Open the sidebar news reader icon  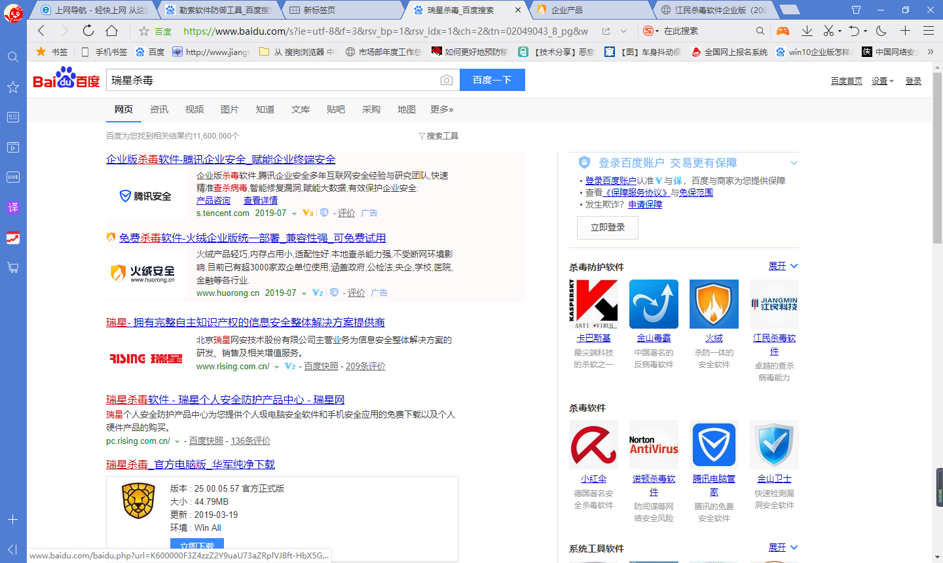pyautogui.click(x=12, y=117)
